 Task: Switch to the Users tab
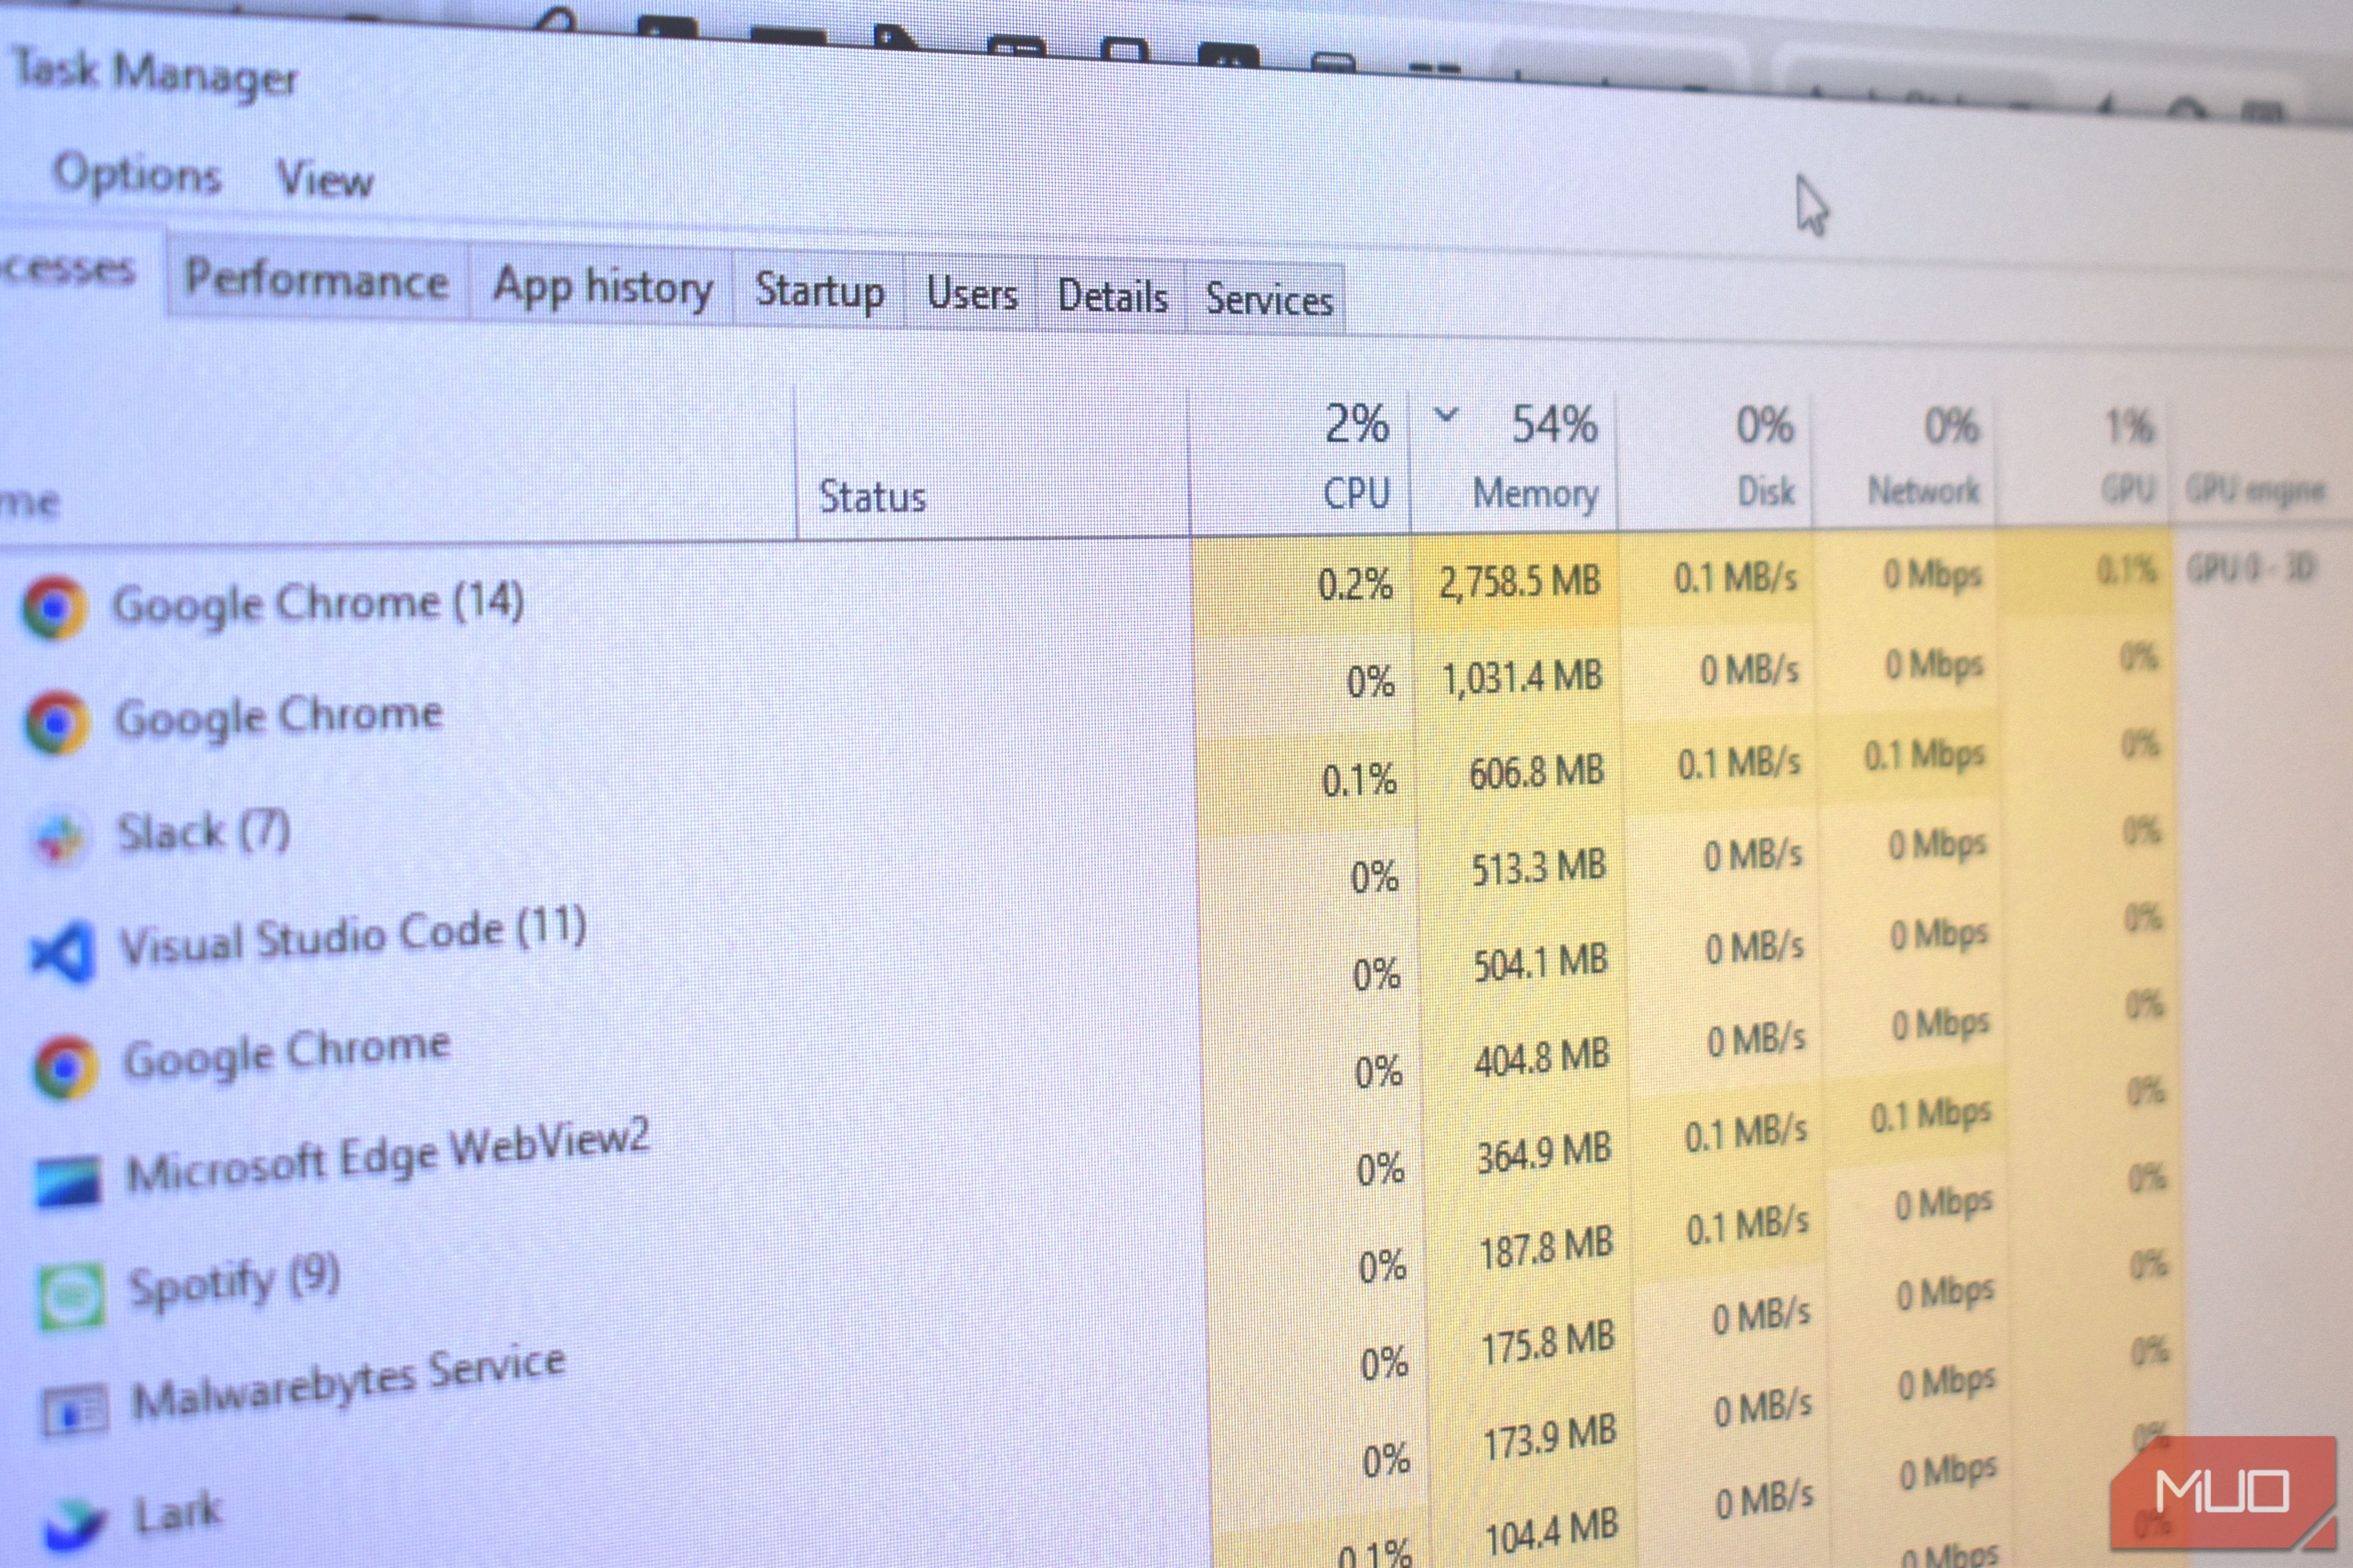pyautogui.click(x=971, y=294)
